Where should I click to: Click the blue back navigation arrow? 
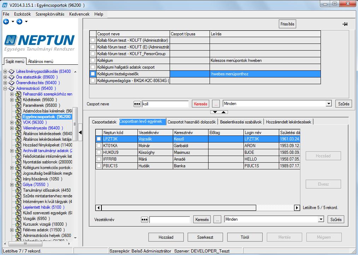tap(6, 22)
